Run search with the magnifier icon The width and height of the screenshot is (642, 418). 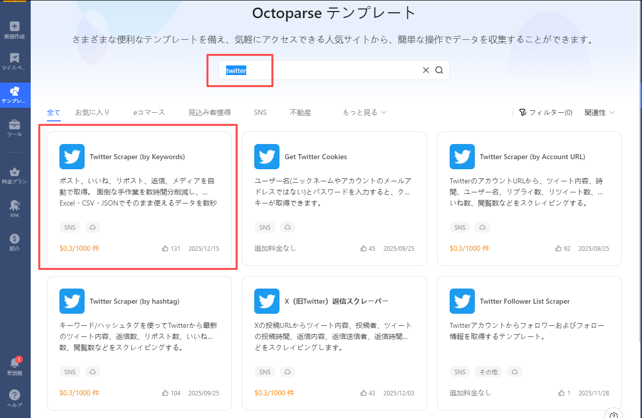(x=439, y=70)
